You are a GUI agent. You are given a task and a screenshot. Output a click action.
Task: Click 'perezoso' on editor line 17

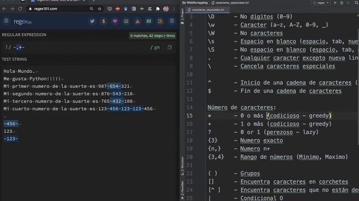[x=279, y=132]
